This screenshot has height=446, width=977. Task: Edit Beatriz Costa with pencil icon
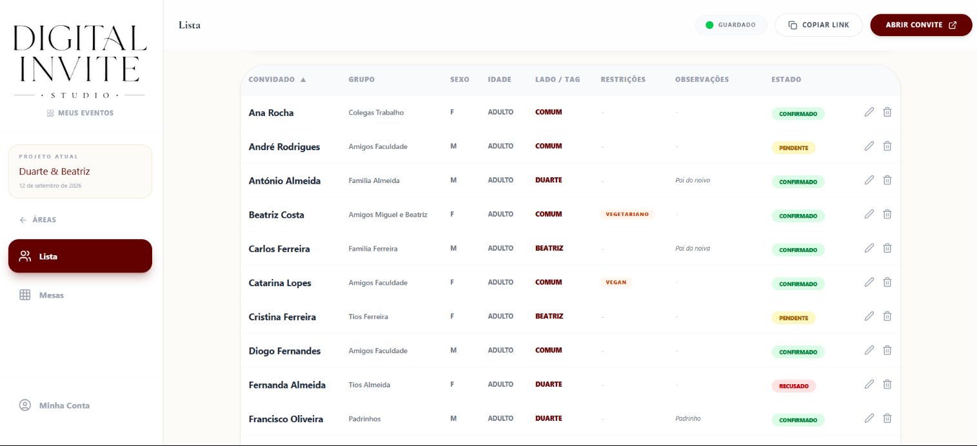(x=869, y=214)
